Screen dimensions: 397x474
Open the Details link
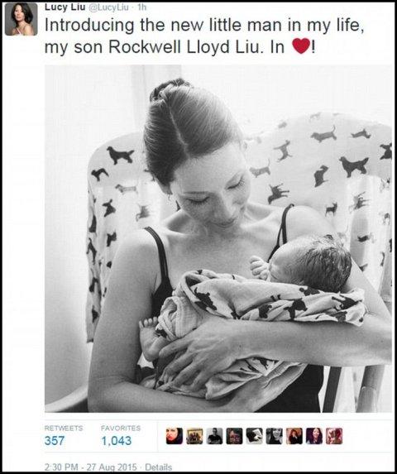click(x=158, y=467)
